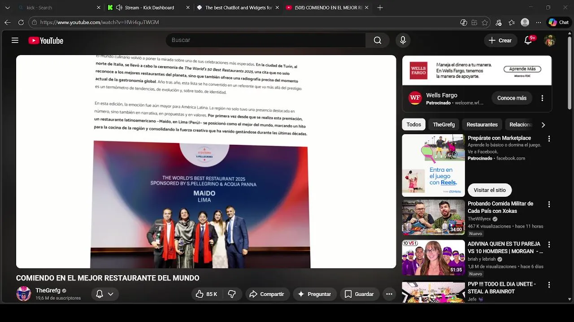Image resolution: width=574 pixels, height=322 pixels.
Task: Open PVP Todo El Dia video thumbnail
Action: coord(433,292)
